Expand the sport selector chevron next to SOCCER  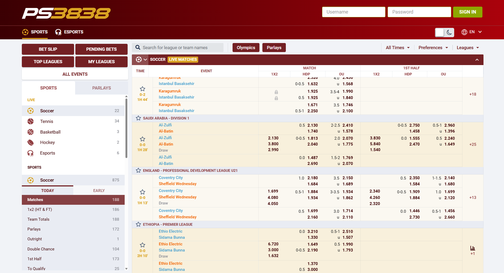tap(145, 59)
